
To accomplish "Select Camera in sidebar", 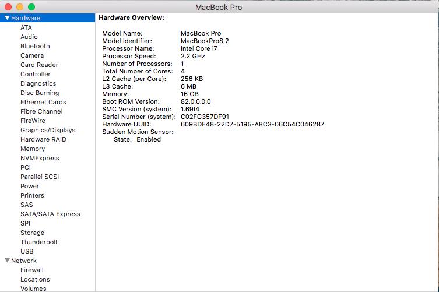I will 32,55.
